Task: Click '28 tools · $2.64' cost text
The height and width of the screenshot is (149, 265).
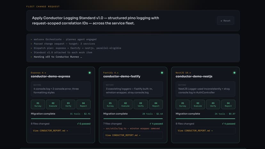Action: coord(152,114)
